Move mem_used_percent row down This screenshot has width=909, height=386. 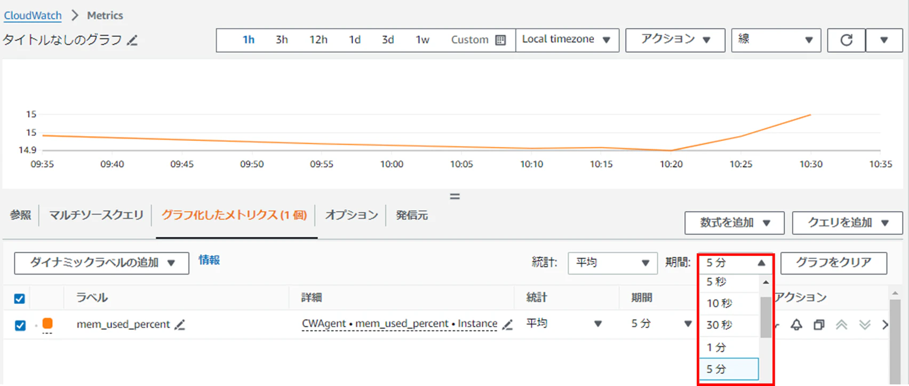click(865, 324)
